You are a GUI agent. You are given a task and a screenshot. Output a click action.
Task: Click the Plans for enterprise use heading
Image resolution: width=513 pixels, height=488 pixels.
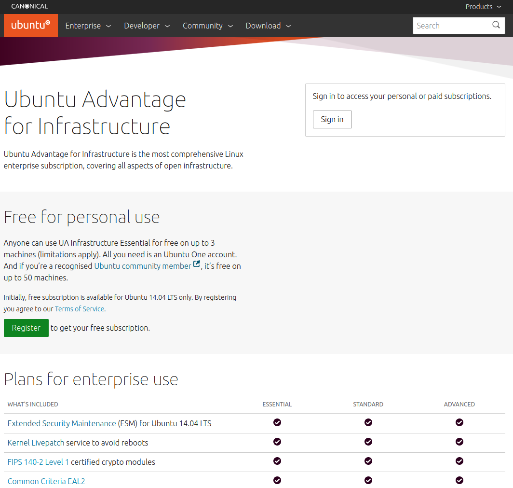(91, 379)
